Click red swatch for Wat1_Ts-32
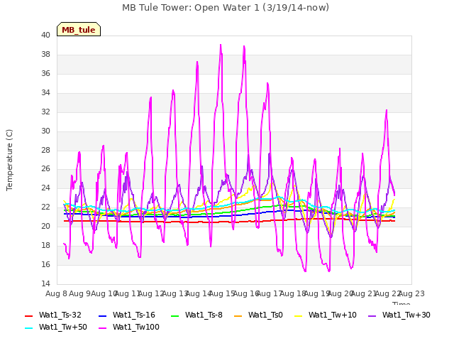 [28, 316]
